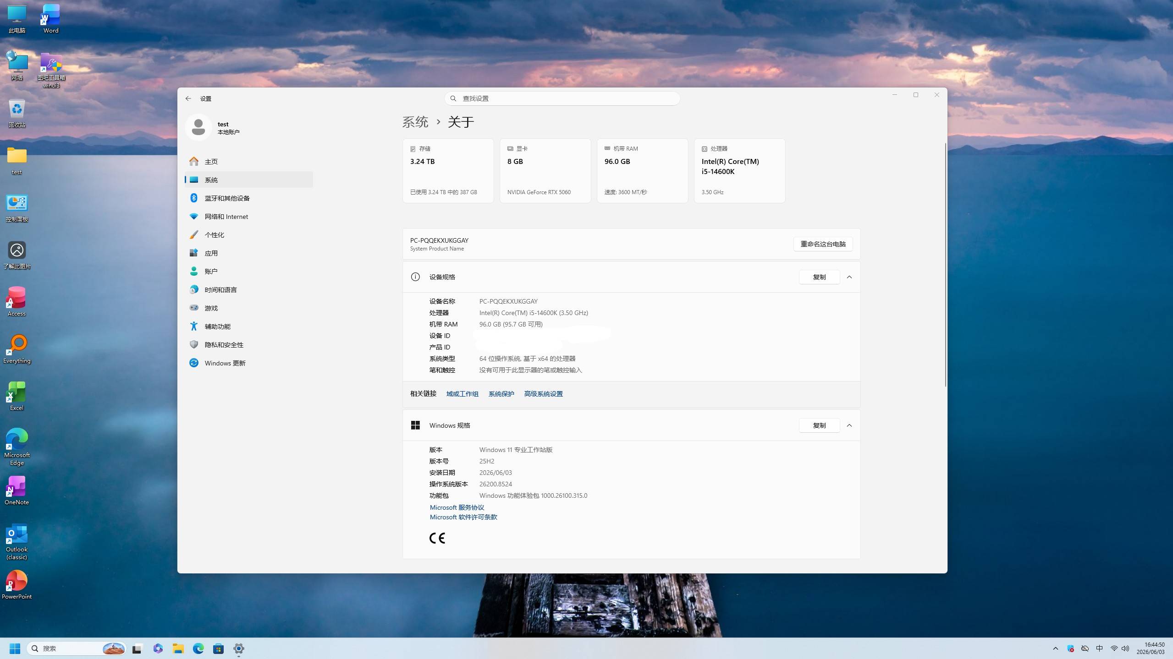
Task: Open 个性化 settings
Action: click(x=249, y=235)
